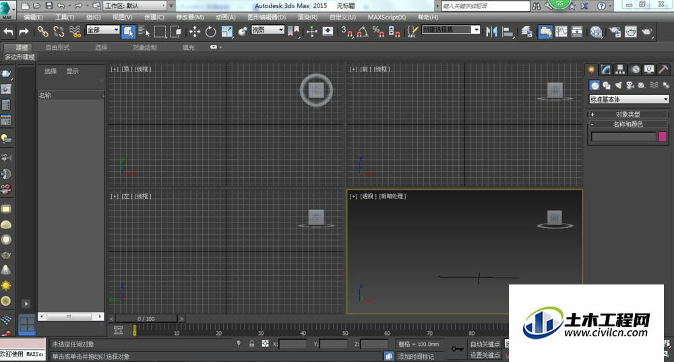The height and width of the screenshot is (362, 674).
Task: Toggle Select and Manipulate mode
Action: coord(311,32)
